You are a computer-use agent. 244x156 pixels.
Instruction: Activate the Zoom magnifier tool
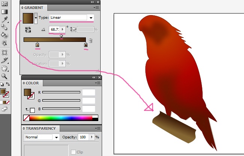[x=5, y=76]
